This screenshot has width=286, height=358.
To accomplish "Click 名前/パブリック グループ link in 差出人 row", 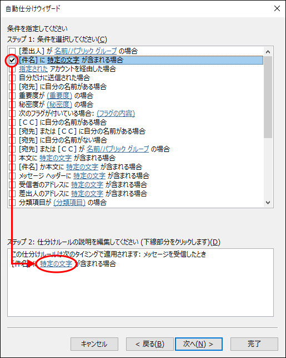I will [x=86, y=51].
